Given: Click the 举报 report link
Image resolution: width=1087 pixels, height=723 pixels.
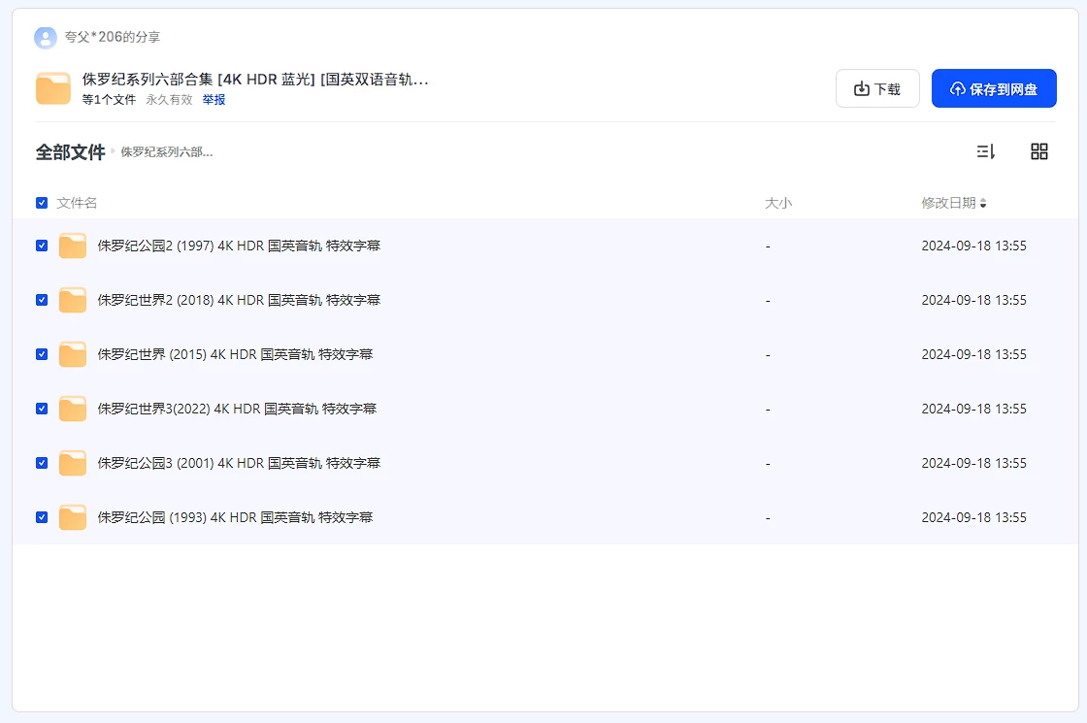Looking at the screenshot, I should tap(214, 100).
